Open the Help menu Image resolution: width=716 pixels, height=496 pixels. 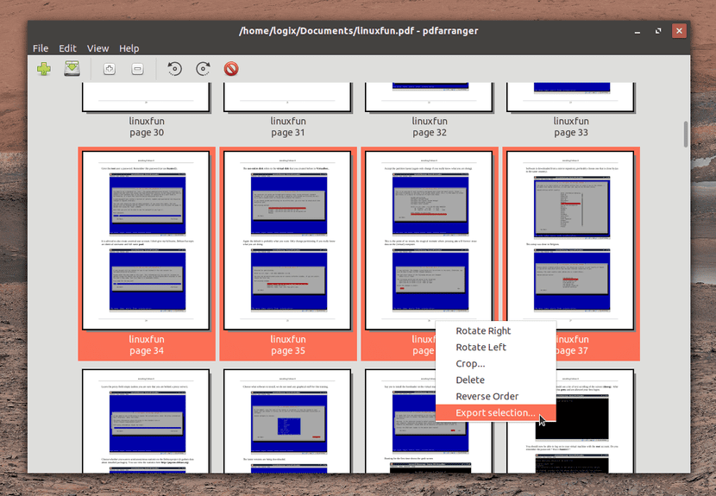click(x=129, y=48)
